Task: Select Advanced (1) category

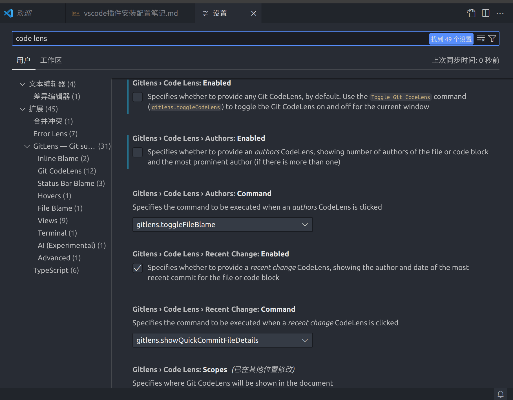Action: coord(59,258)
